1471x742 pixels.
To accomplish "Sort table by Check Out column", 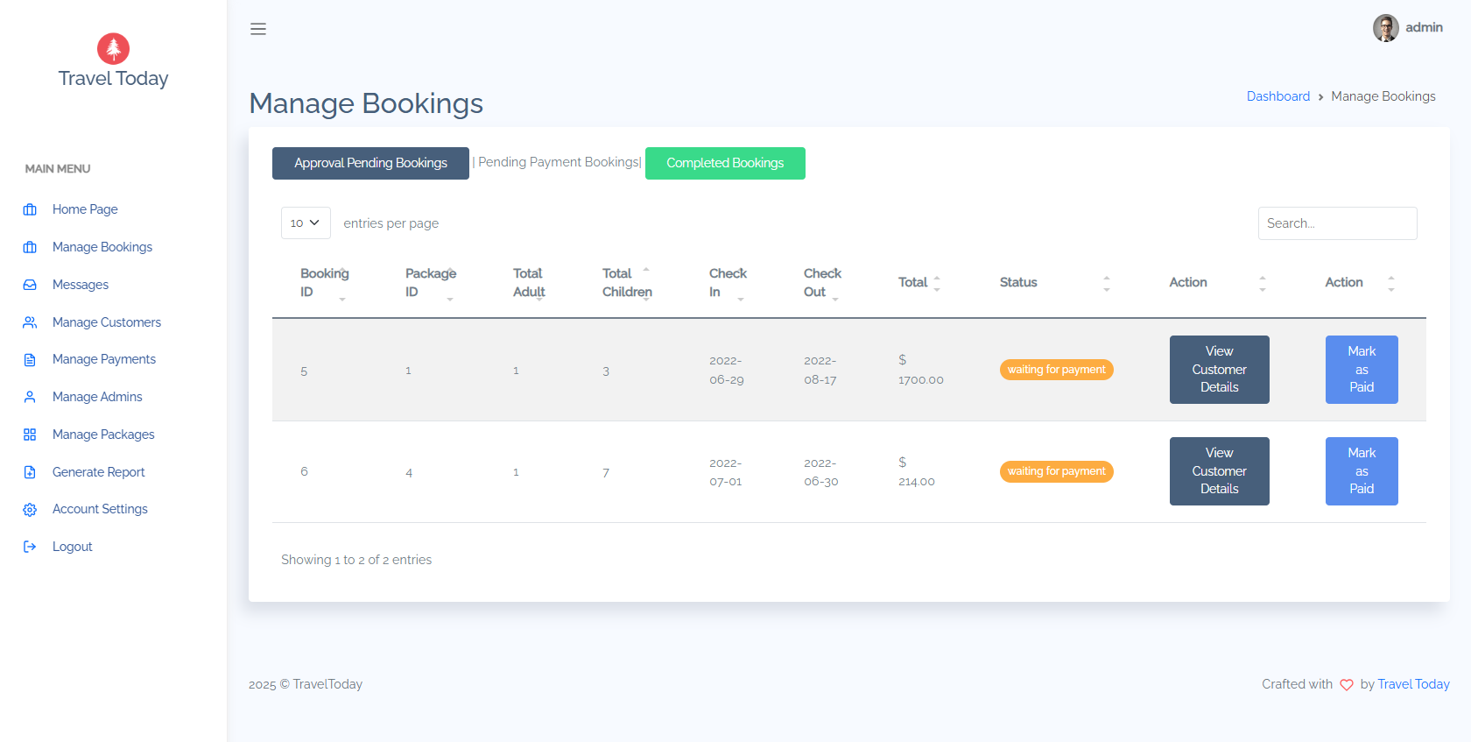I will pyautogui.click(x=822, y=282).
